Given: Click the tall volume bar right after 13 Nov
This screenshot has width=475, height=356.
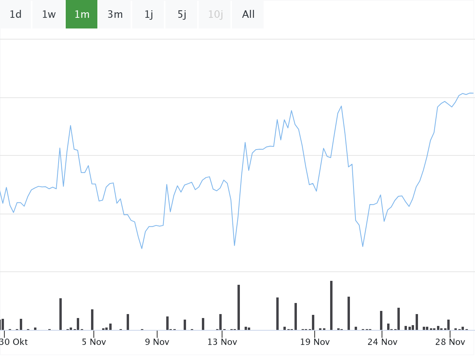Looking at the screenshot, I should [x=239, y=307].
